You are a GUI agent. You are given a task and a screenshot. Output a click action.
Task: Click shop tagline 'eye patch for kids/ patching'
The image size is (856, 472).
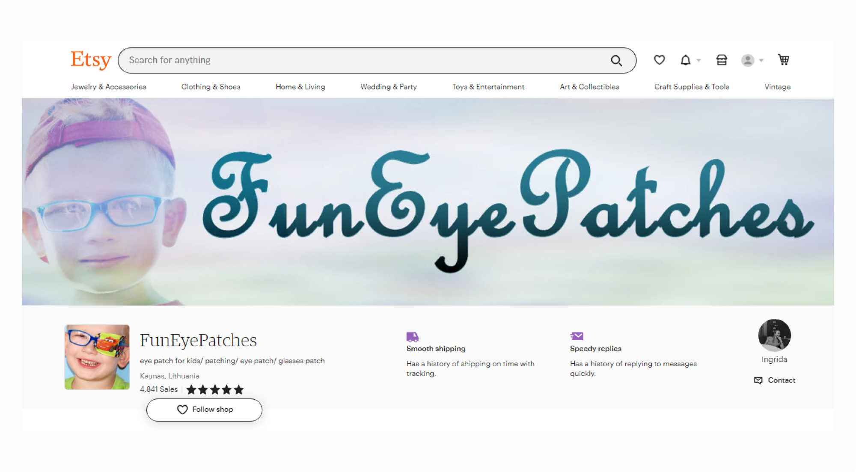point(232,361)
